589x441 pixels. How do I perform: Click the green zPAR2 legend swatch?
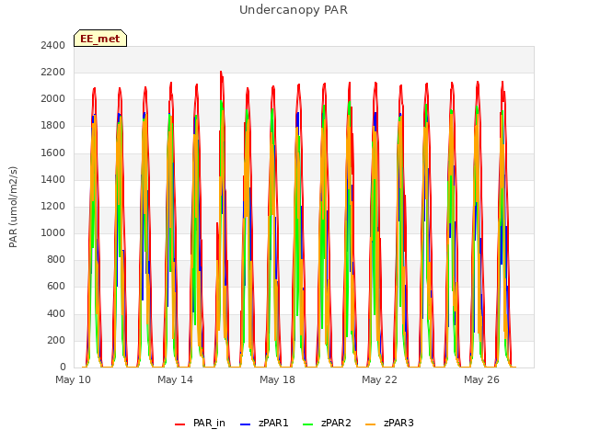pyautogui.click(x=308, y=424)
